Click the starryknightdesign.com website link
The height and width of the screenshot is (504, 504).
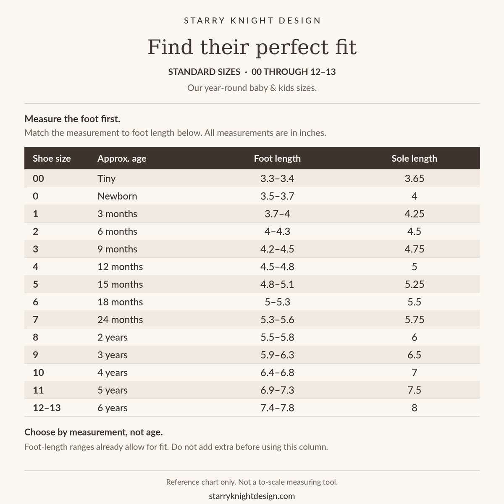252,496
